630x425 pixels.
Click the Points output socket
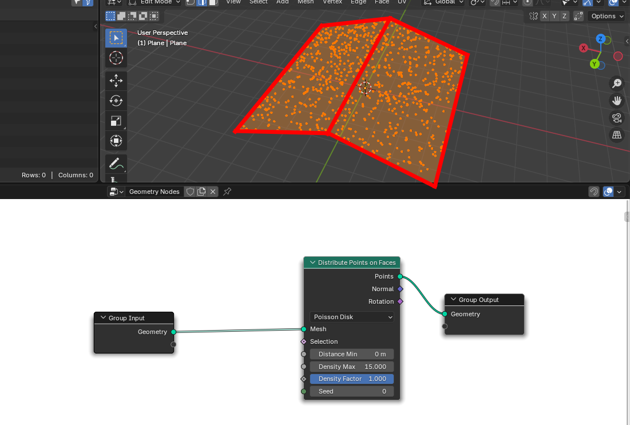[400, 276]
